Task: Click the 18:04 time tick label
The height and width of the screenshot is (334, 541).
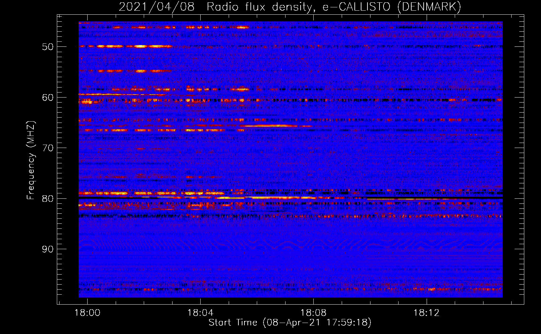Action: pos(201,313)
